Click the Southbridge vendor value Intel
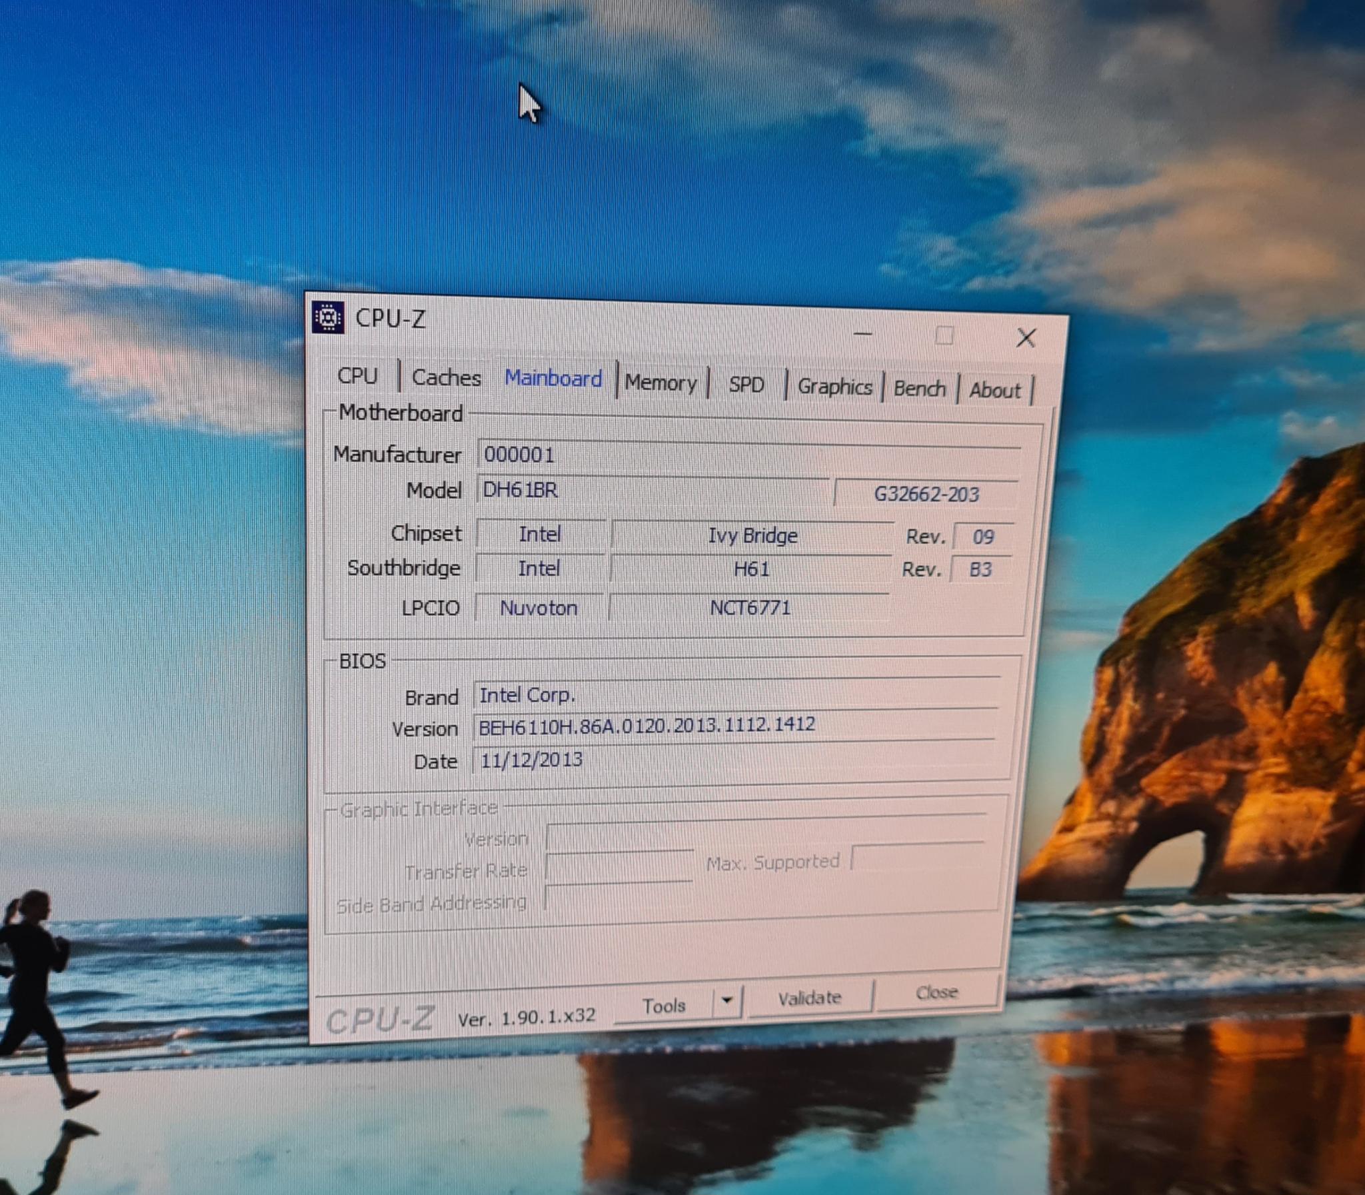This screenshot has height=1195, width=1365. [539, 568]
